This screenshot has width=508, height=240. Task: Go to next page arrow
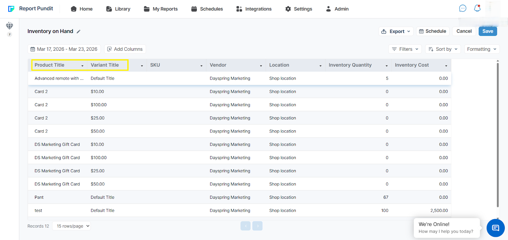(x=257, y=226)
